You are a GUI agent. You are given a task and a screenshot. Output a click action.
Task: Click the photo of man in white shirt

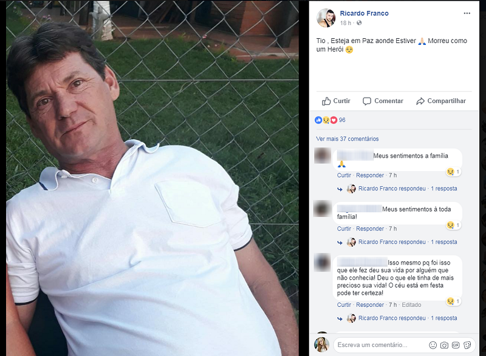(152, 178)
